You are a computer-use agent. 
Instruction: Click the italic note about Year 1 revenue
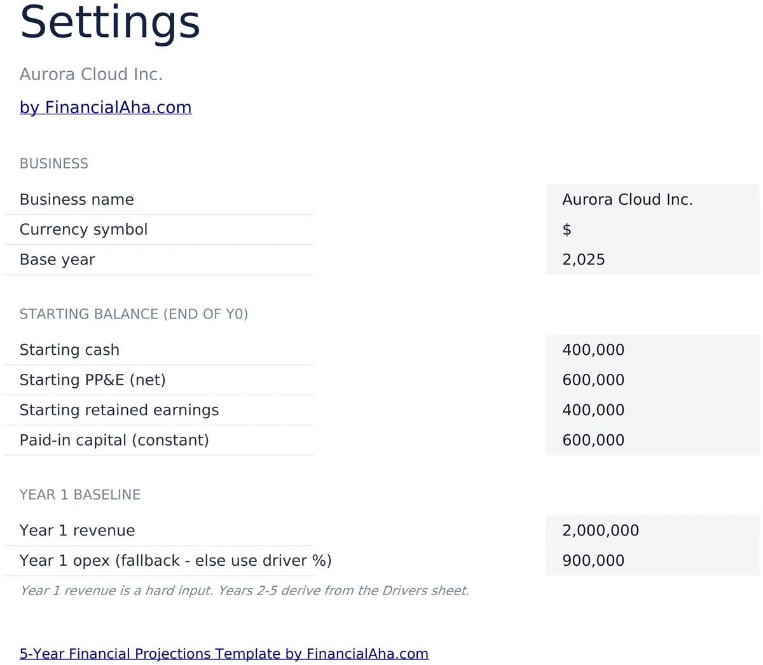(x=244, y=591)
